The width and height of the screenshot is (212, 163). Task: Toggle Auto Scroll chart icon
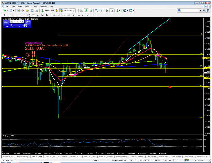point(107,10)
